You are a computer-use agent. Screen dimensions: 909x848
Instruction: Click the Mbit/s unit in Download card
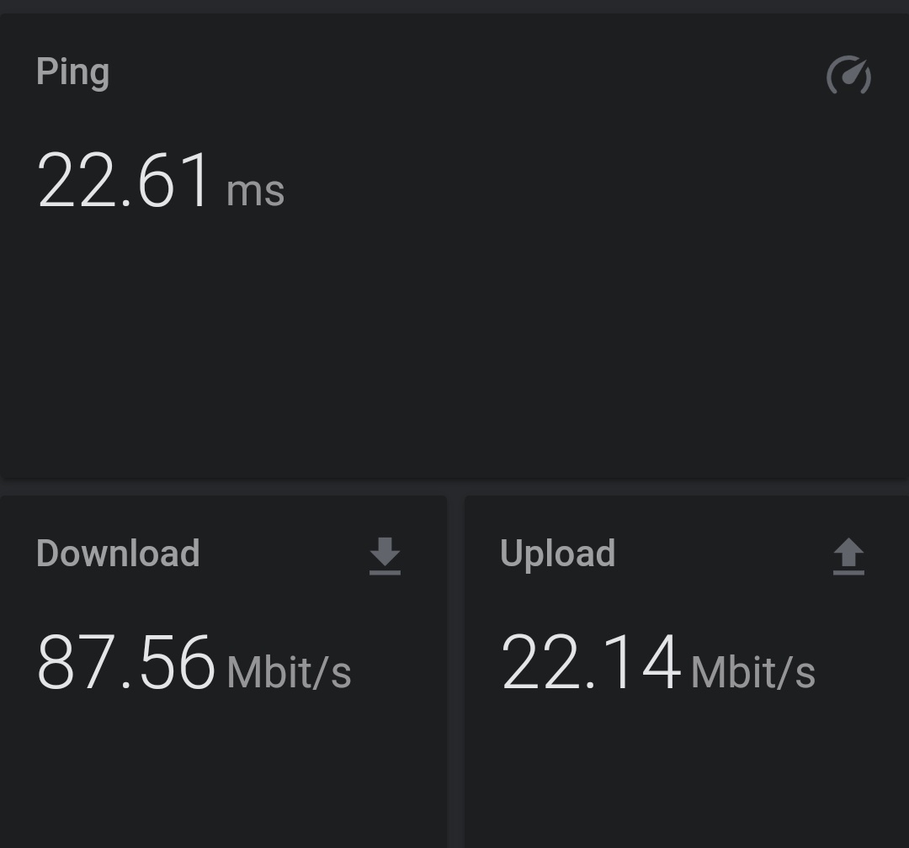tap(289, 672)
